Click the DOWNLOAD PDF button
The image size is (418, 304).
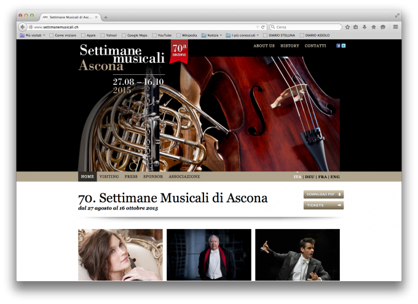(x=323, y=194)
